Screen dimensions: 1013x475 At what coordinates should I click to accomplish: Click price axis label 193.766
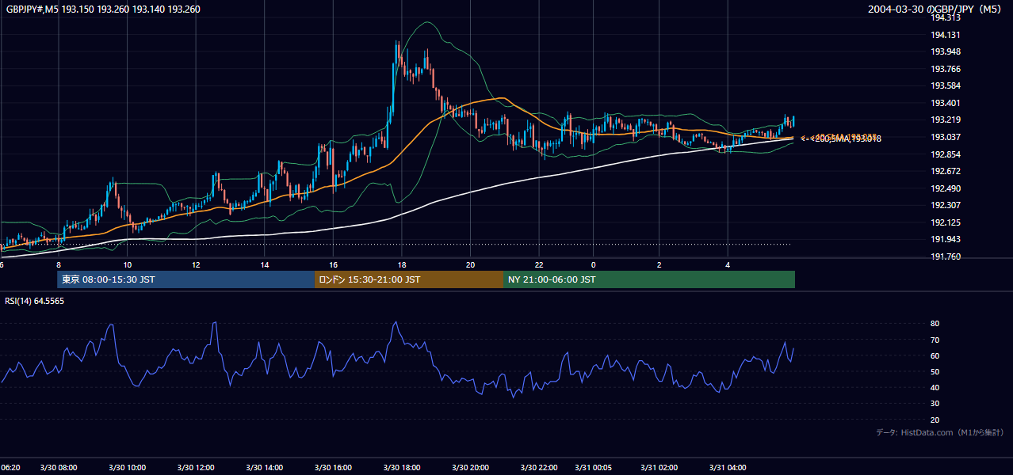(946, 69)
